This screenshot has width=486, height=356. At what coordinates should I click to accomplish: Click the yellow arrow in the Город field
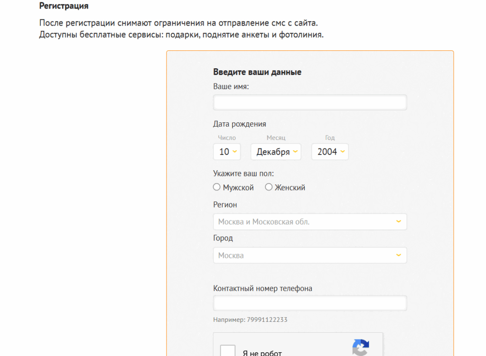coord(399,255)
